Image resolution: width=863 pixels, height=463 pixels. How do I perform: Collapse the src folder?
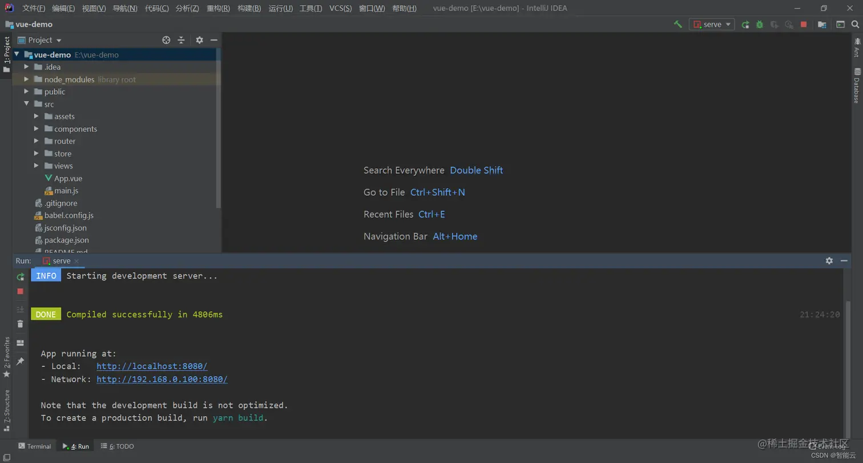(26, 104)
